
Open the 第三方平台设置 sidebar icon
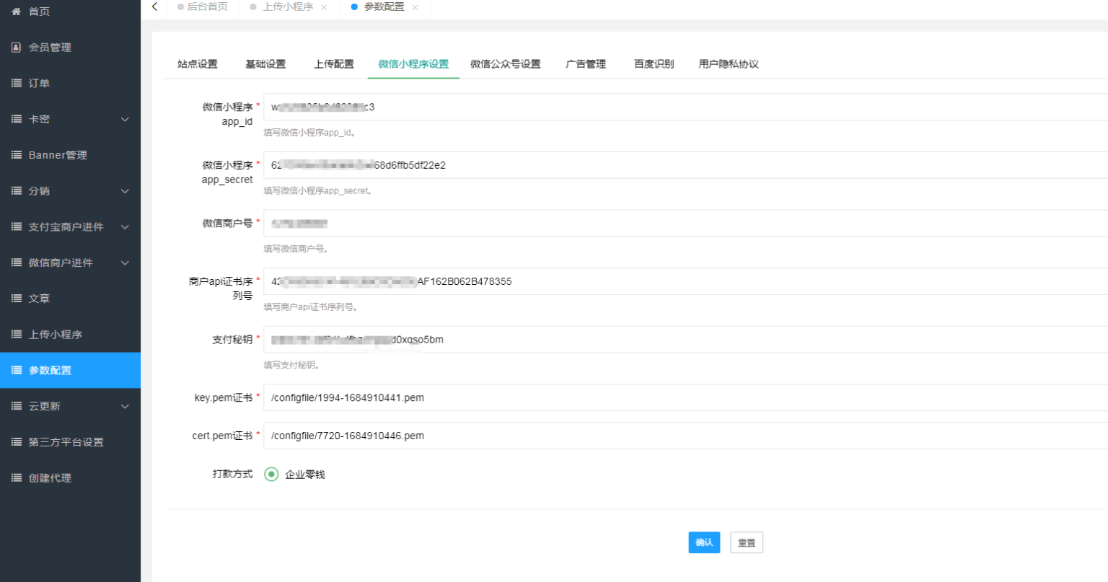point(16,441)
